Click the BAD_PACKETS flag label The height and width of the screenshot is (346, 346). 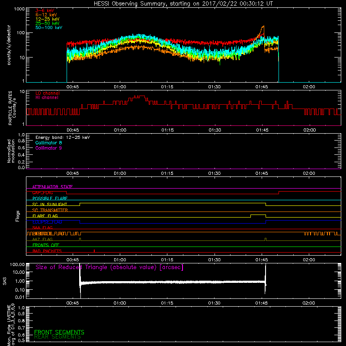[47, 251]
